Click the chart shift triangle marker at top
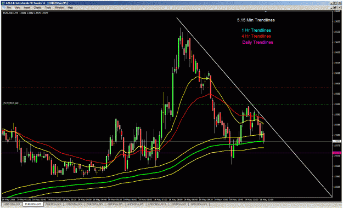This screenshot has height=208, width=343. [266, 11]
